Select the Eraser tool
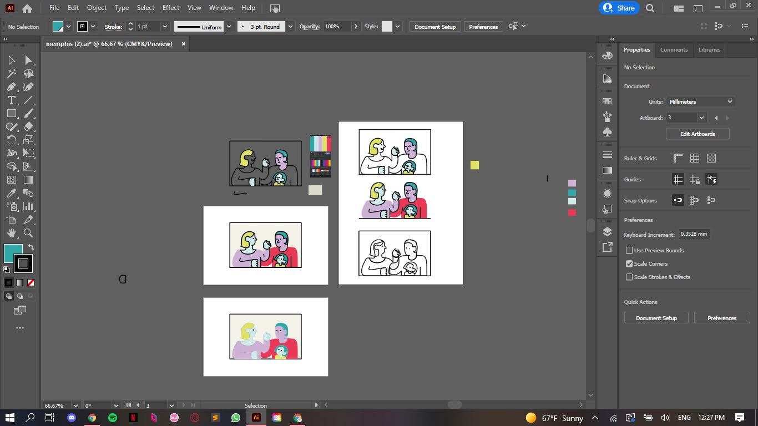Viewport: 758px width, 426px height. [x=28, y=126]
